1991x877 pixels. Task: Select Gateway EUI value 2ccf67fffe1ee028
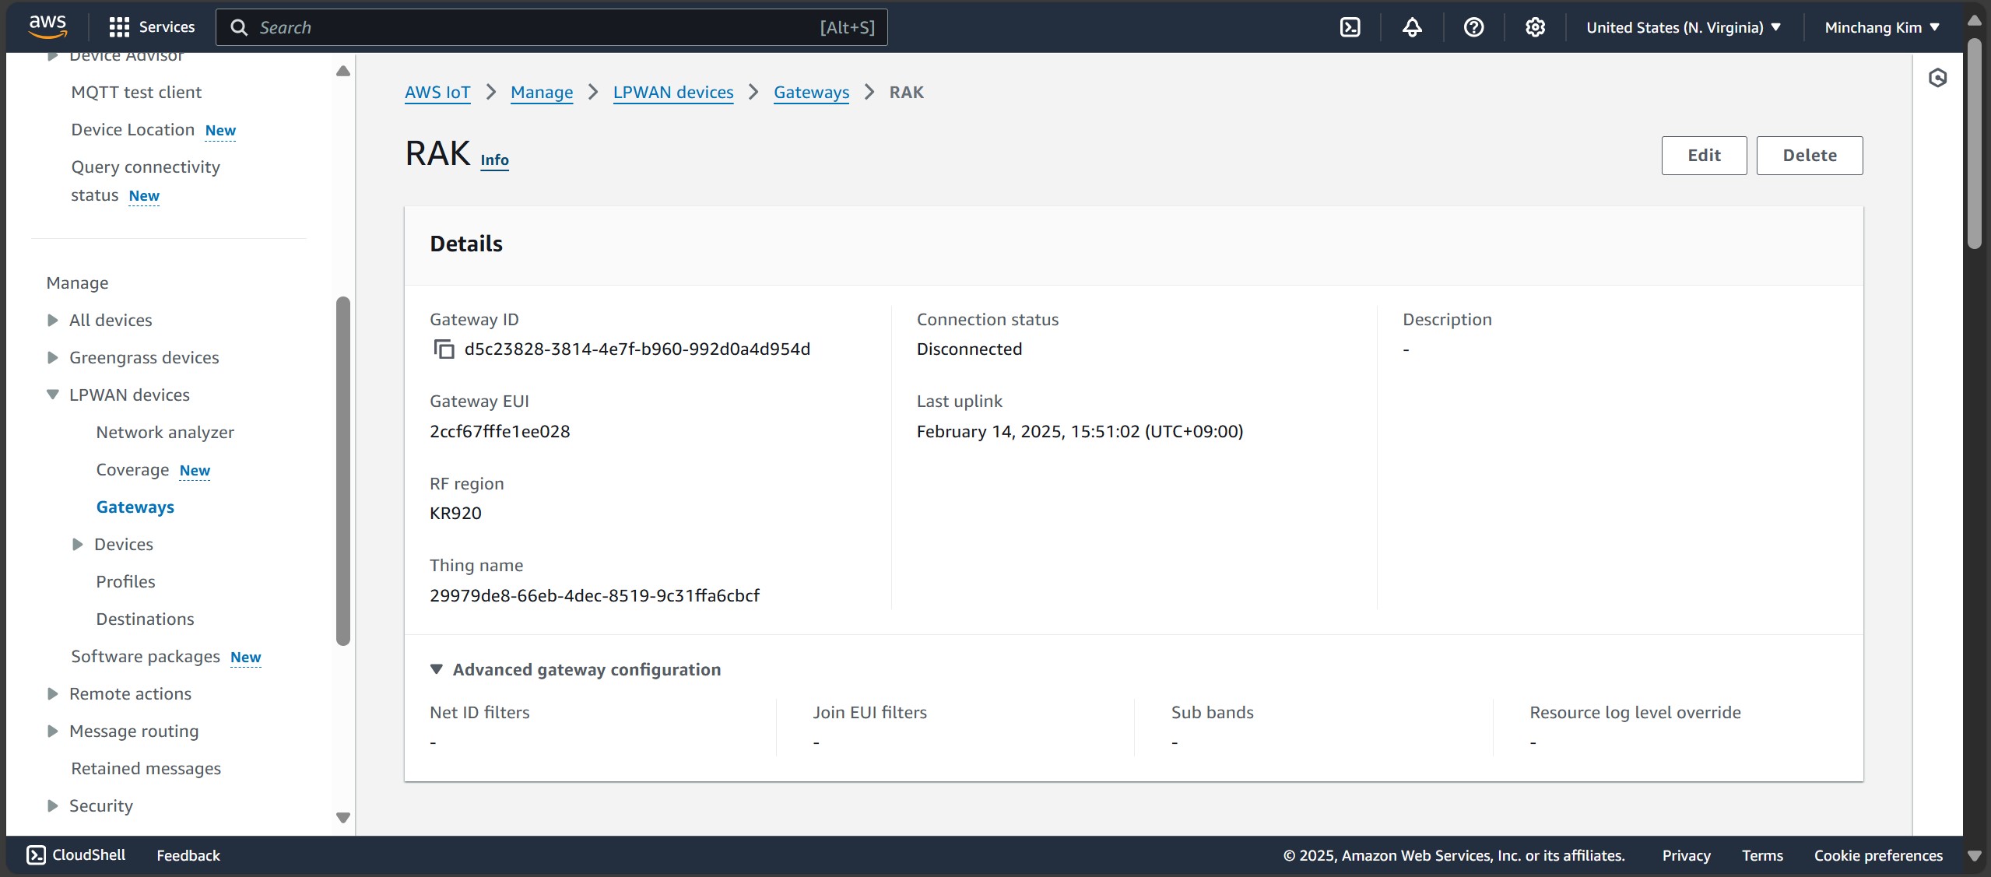coord(500,431)
